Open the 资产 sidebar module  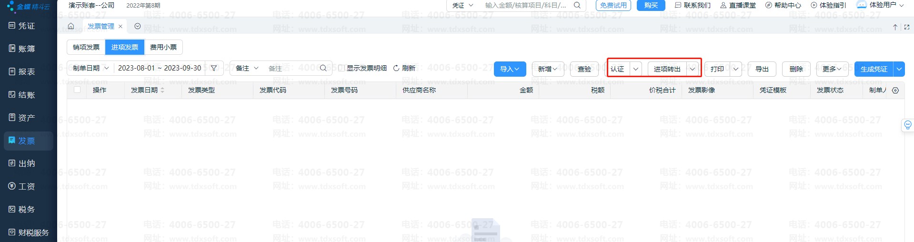[x=22, y=118]
